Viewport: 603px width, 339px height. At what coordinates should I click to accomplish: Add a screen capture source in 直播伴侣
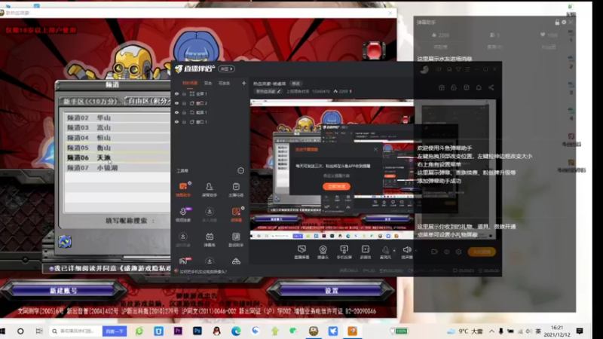click(x=301, y=252)
